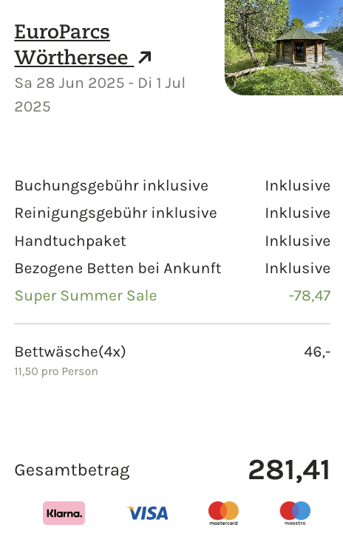
Task: Click the 11,50 pro Person note
Action: pyautogui.click(x=56, y=371)
